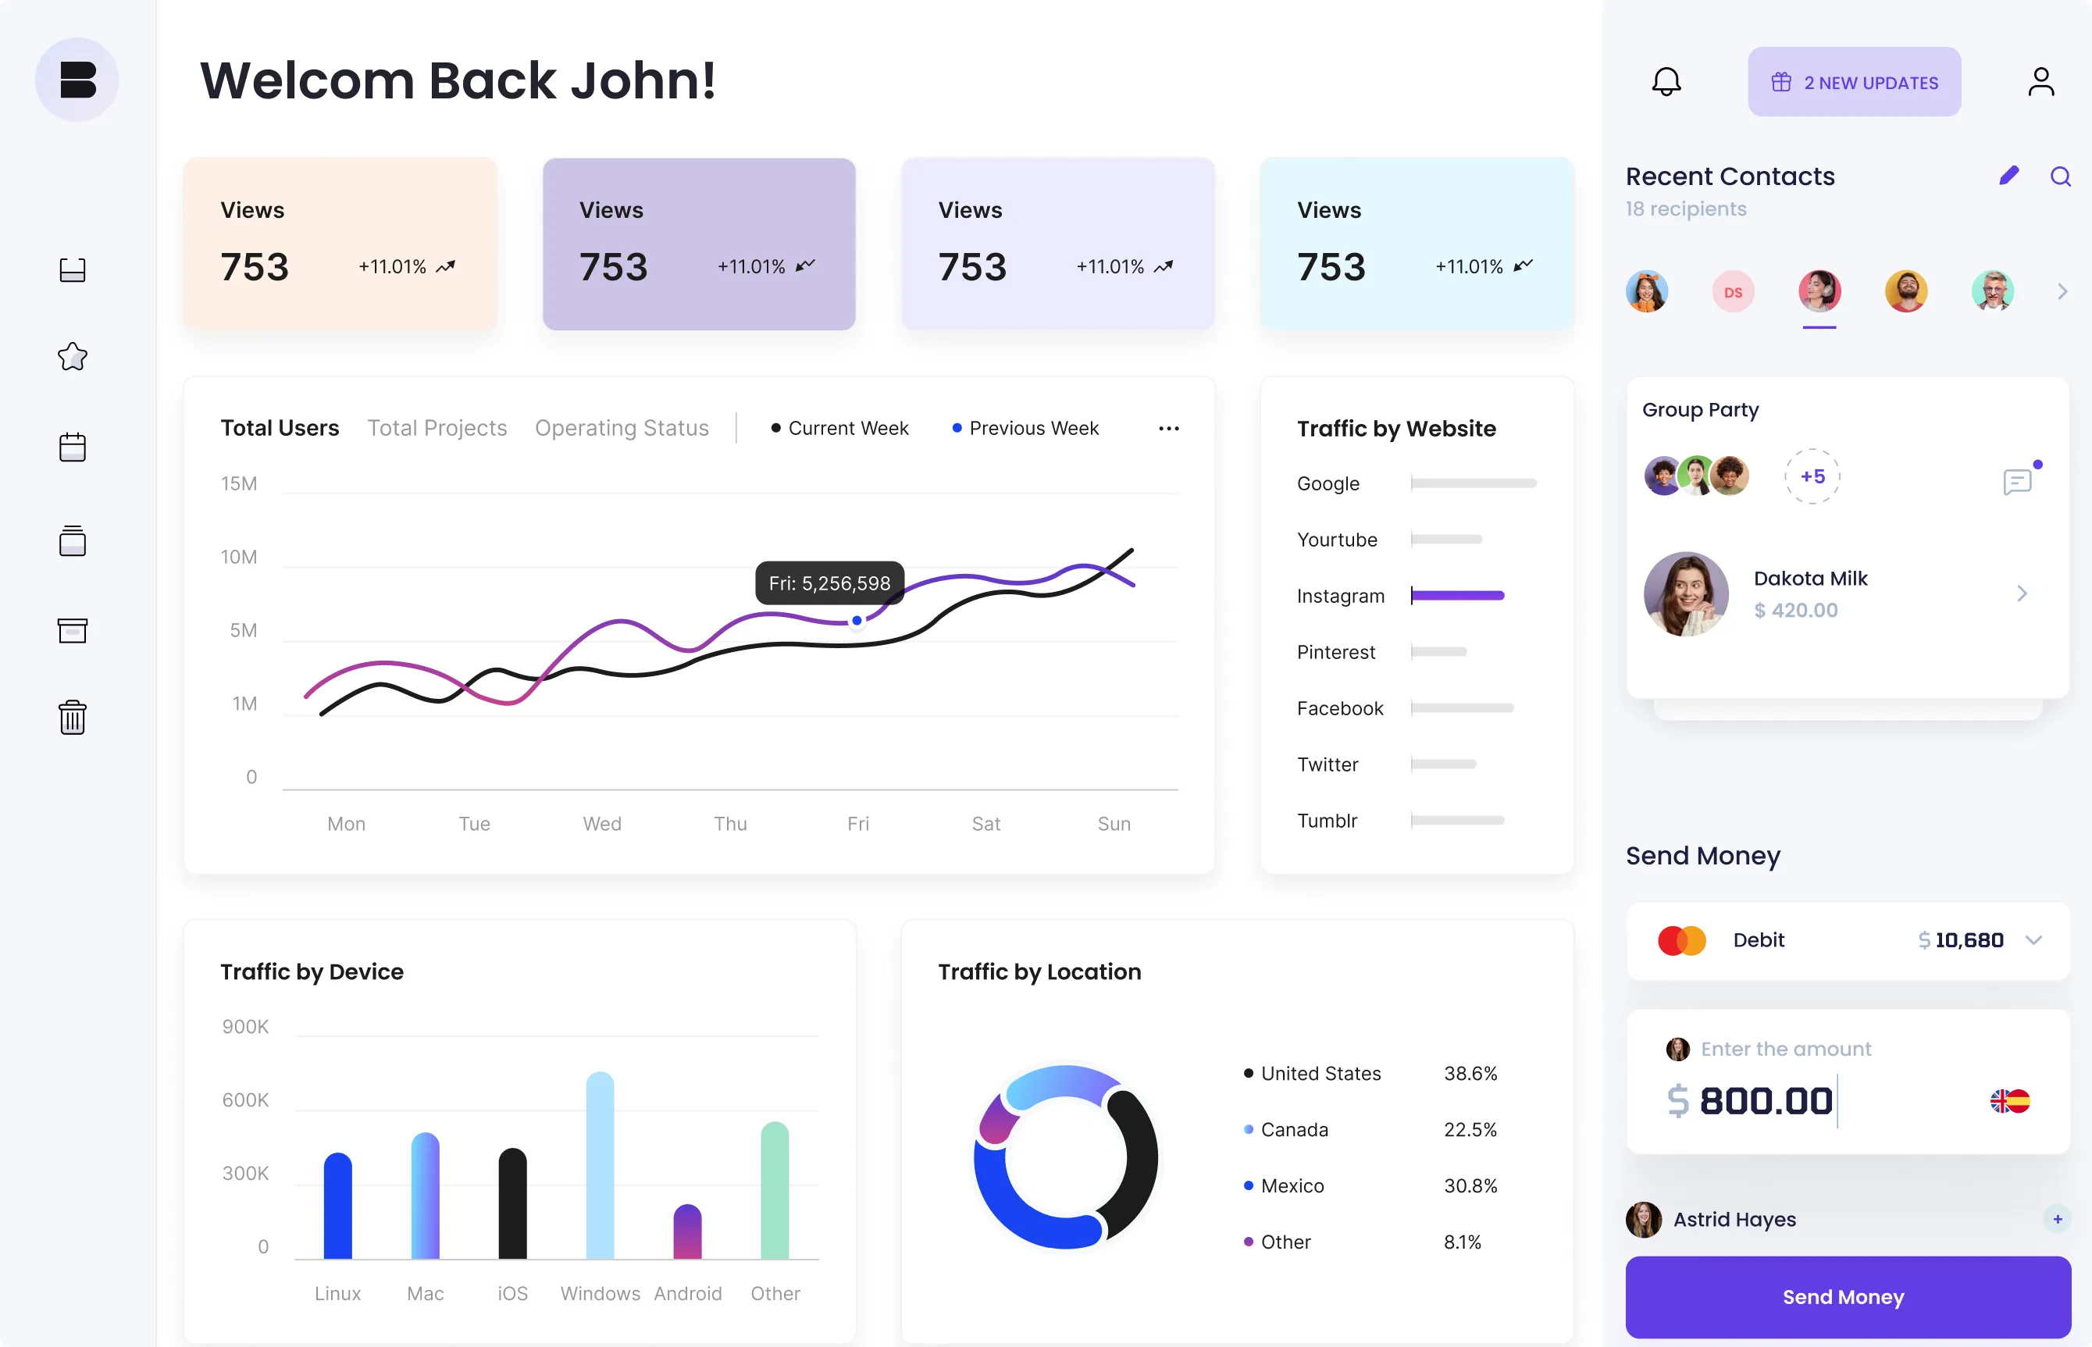Toggle Previous Week legend series
2092x1347 pixels.
pos(1025,428)
